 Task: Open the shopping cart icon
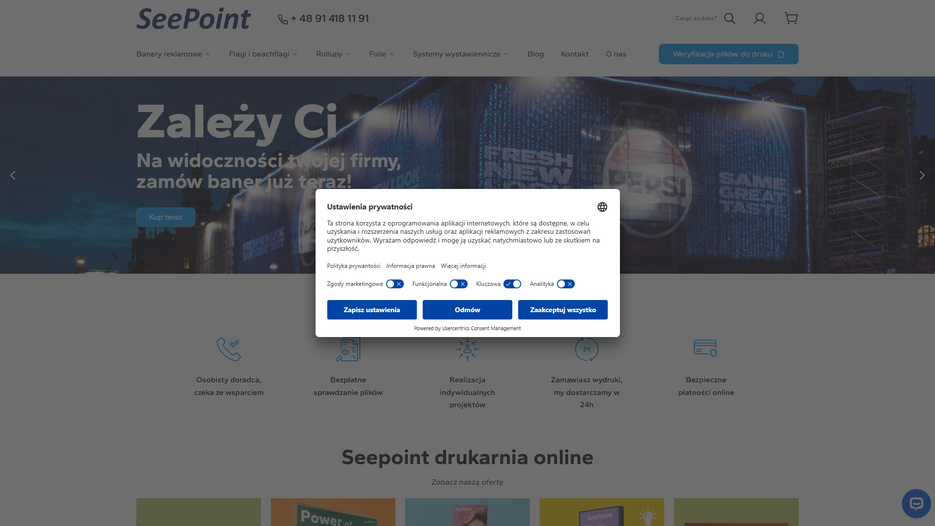791,19
